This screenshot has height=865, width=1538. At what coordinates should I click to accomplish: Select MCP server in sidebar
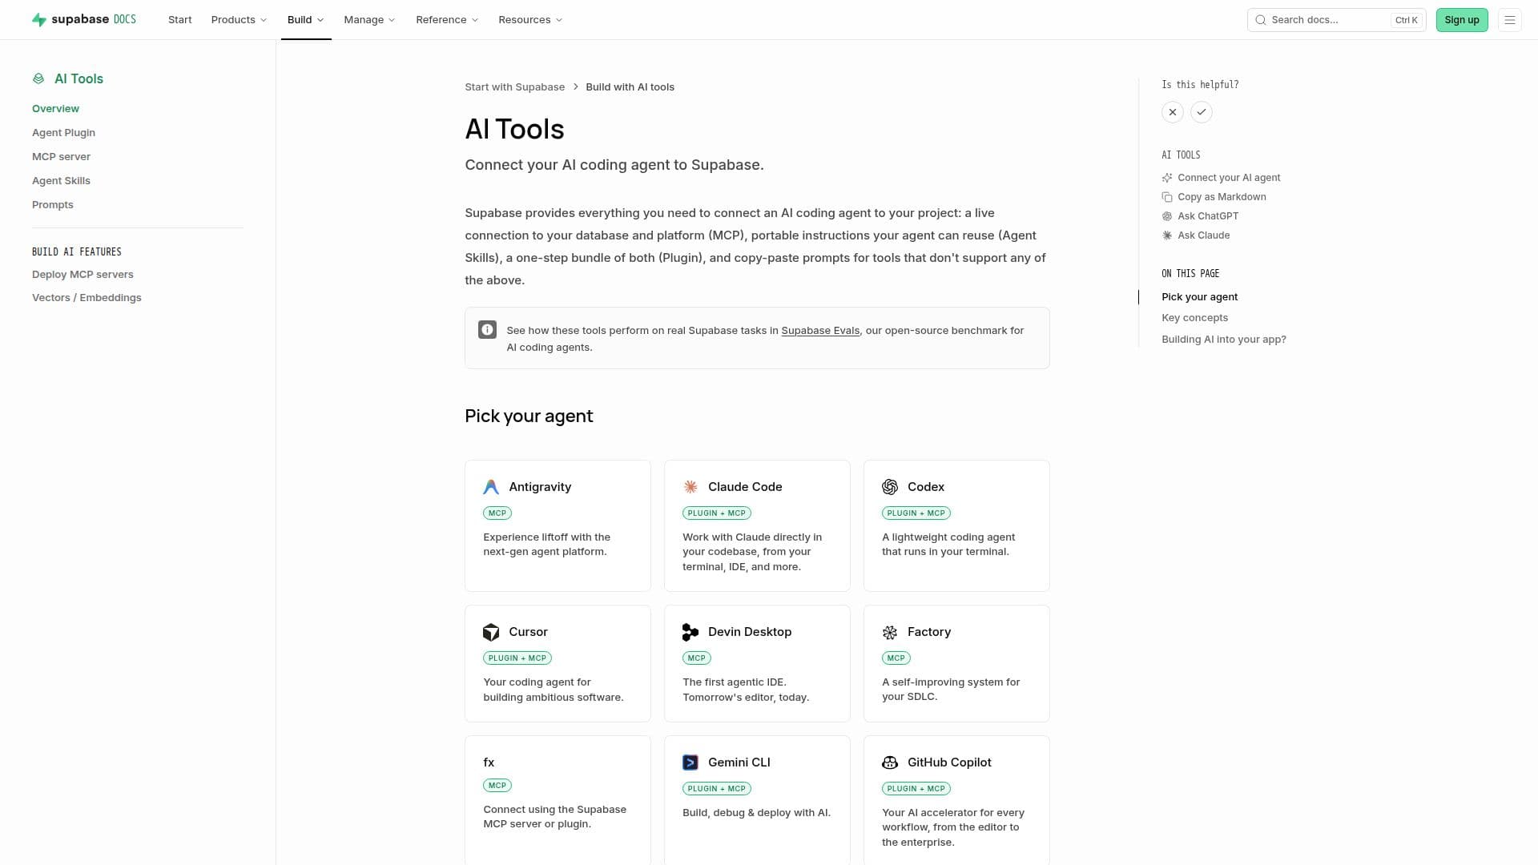coord(61,157)
